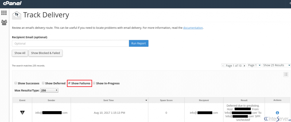Viewport: 291px width, 122px height.
Task: Toggle the Show In-Progress checkbox
Action: pos(94,83)
